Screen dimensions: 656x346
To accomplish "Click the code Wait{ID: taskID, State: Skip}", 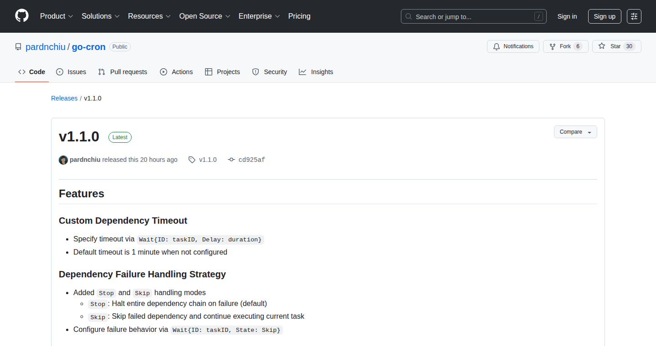I will pyautogui.click(x=226, y=330).
